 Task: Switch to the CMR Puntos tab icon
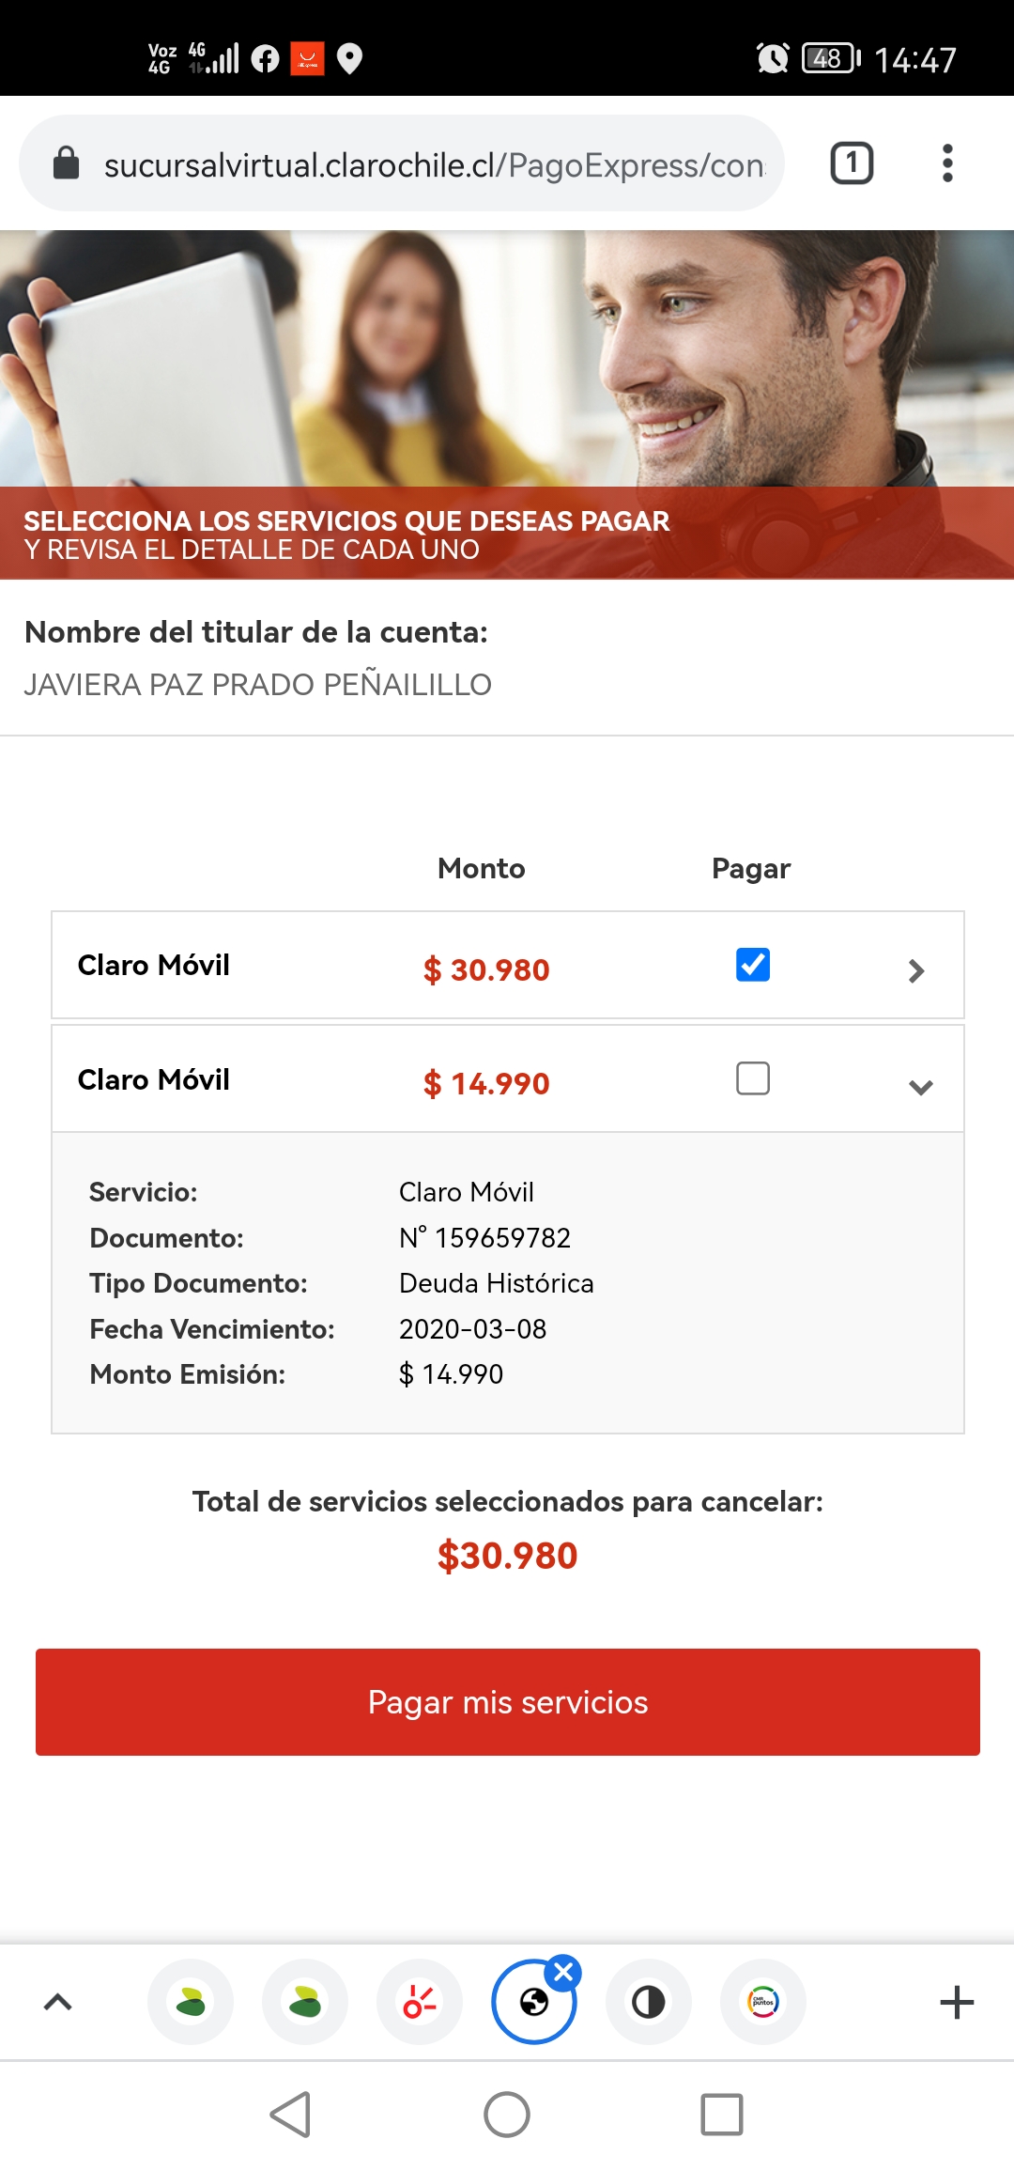[x=763, y=2002]
